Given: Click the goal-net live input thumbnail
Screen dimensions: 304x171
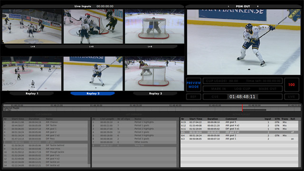Looking at the screenshot, I should [154, 27].
